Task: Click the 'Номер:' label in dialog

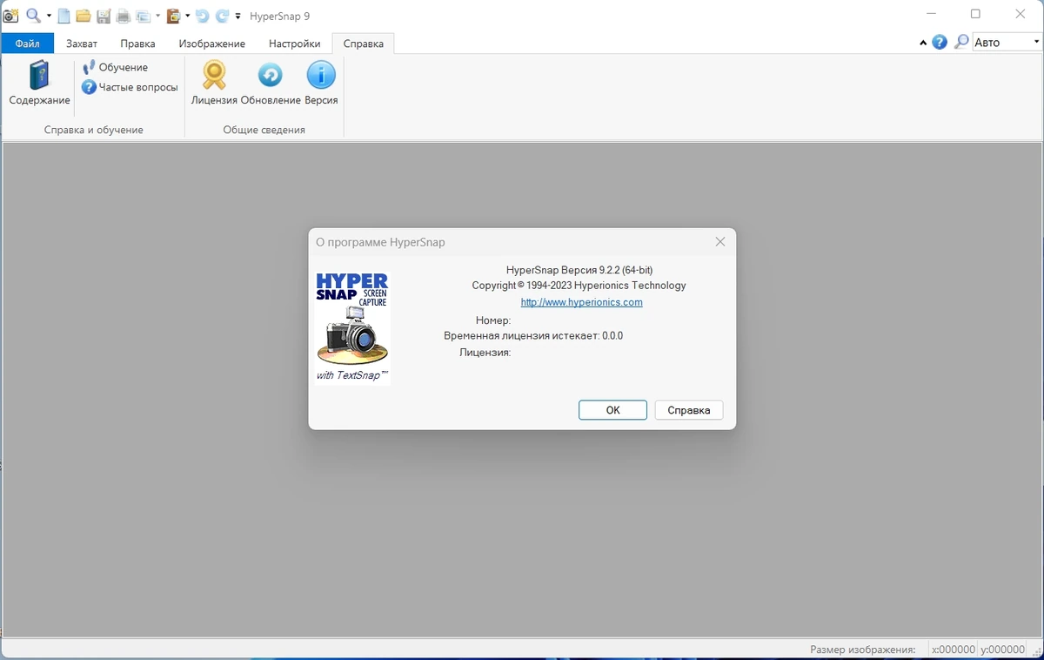Action: (493, 320)
